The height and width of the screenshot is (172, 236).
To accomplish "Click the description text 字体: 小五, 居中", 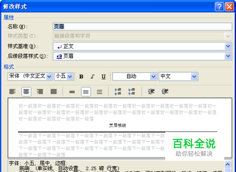I will (29, 163).
